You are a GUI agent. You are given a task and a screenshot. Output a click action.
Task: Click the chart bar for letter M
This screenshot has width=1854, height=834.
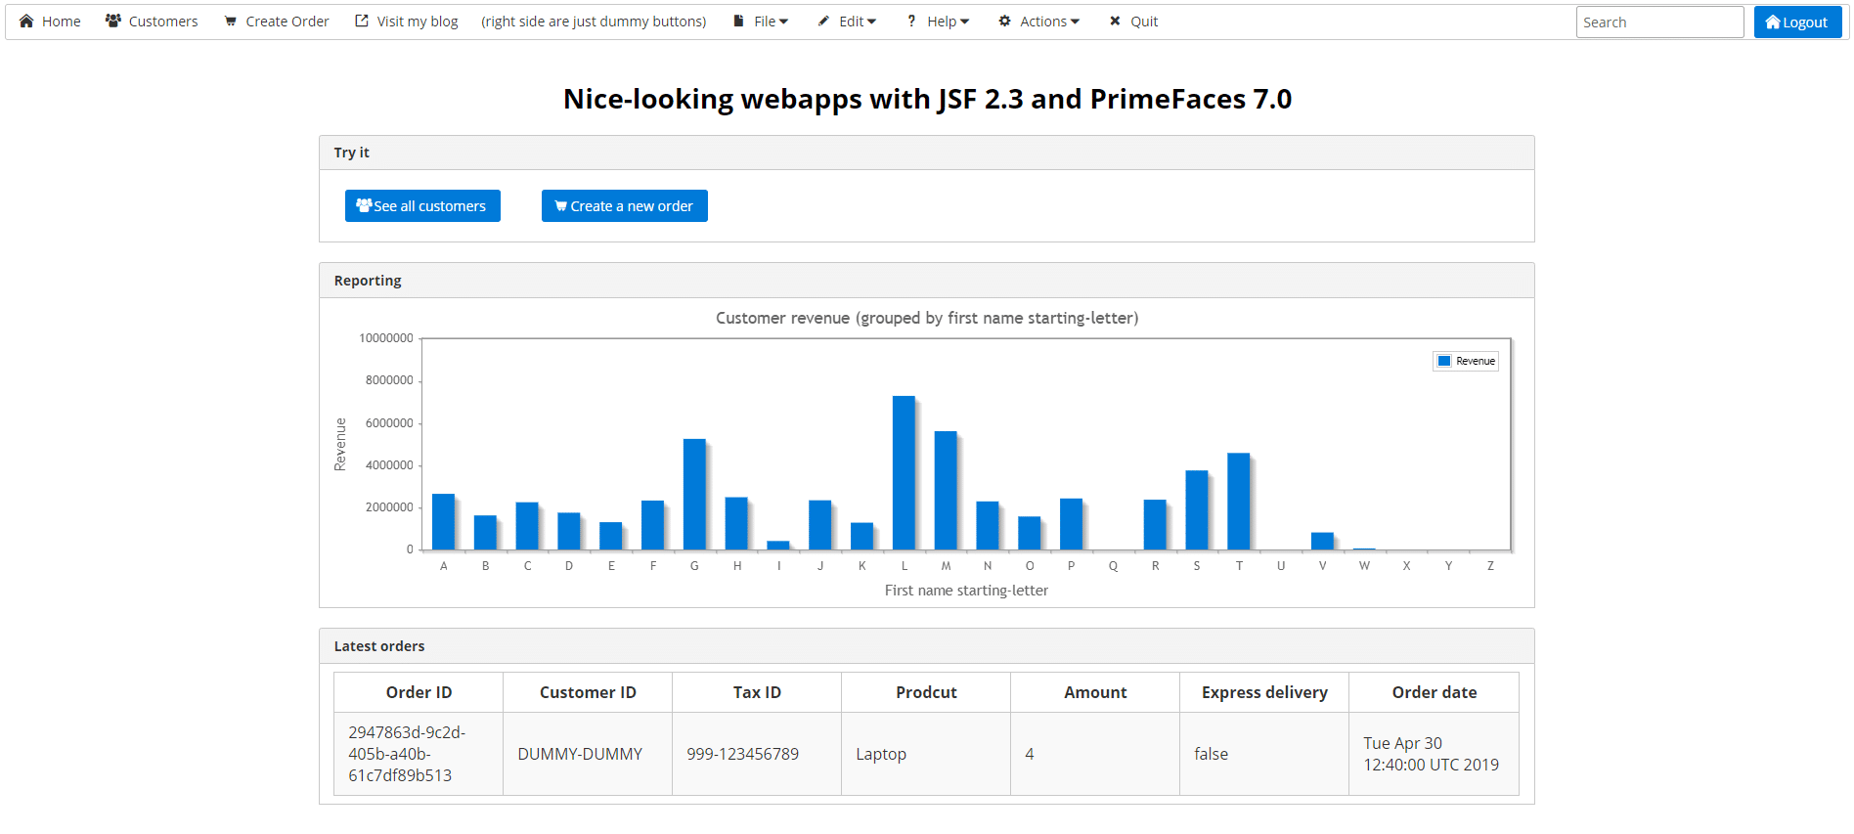[x=946, y=490]
